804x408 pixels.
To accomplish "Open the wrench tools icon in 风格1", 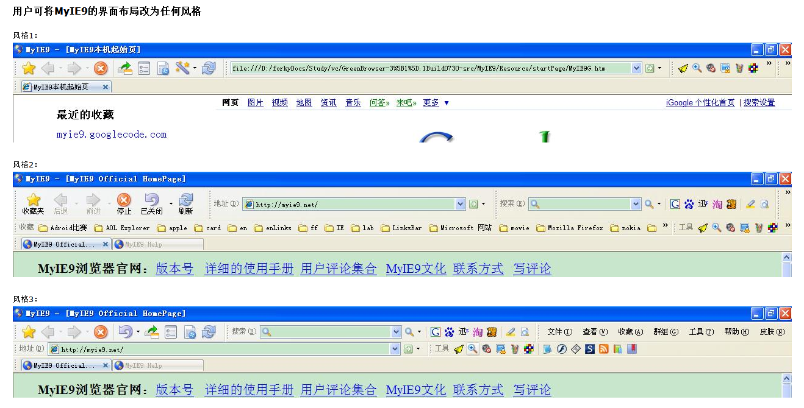I will click(182, 68).
